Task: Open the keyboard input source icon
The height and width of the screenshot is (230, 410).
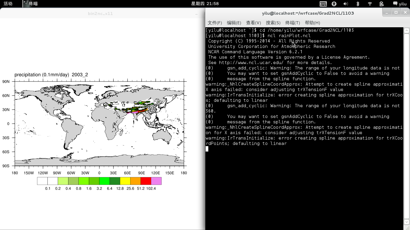Action: pyautogui.click(x=323, y=4)
